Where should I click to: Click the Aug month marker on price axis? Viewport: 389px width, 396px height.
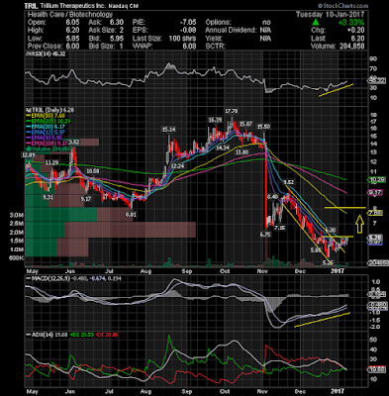pos(146,271)
